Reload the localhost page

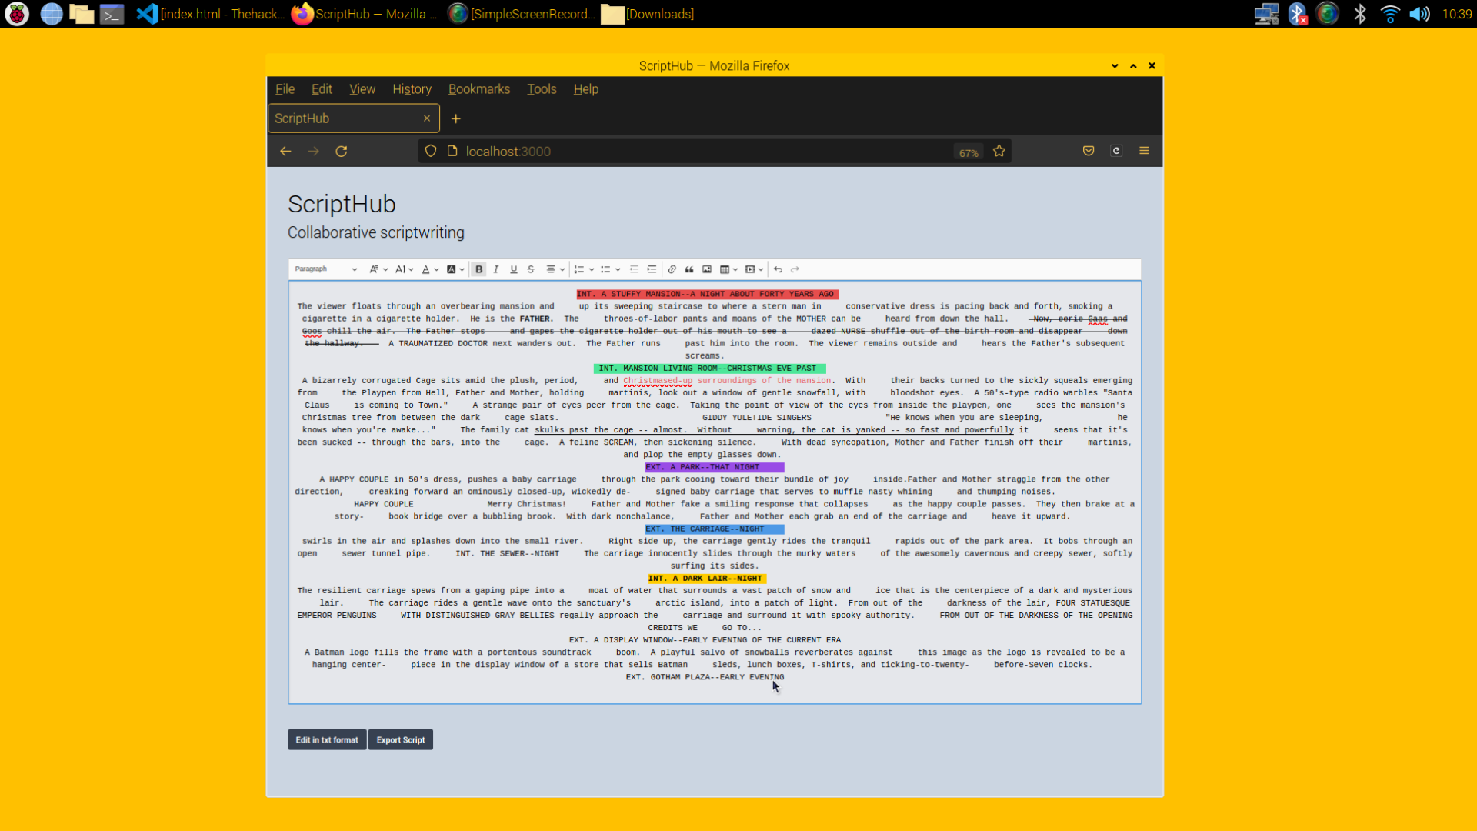tap(342, 152)
